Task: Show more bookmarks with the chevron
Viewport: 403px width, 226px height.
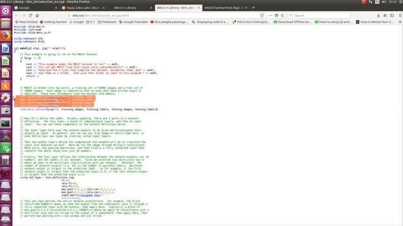Action: 400,22
